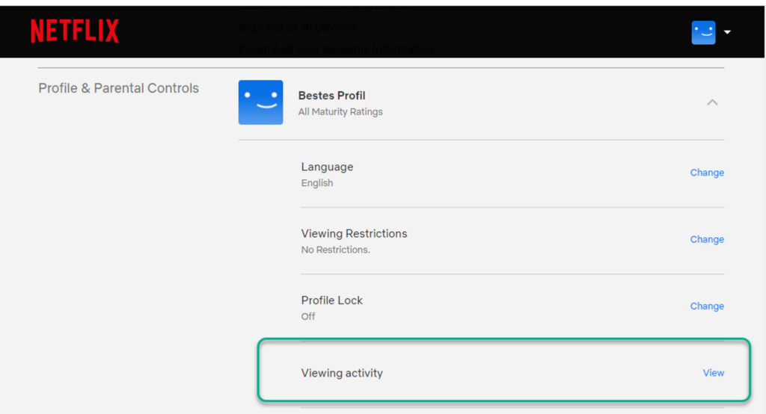
Task: Click the Profile & Parental Controls heading
Action: [119, 88]
